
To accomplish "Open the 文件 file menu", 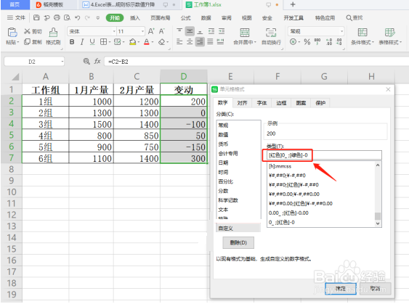I will pos(16,17).
